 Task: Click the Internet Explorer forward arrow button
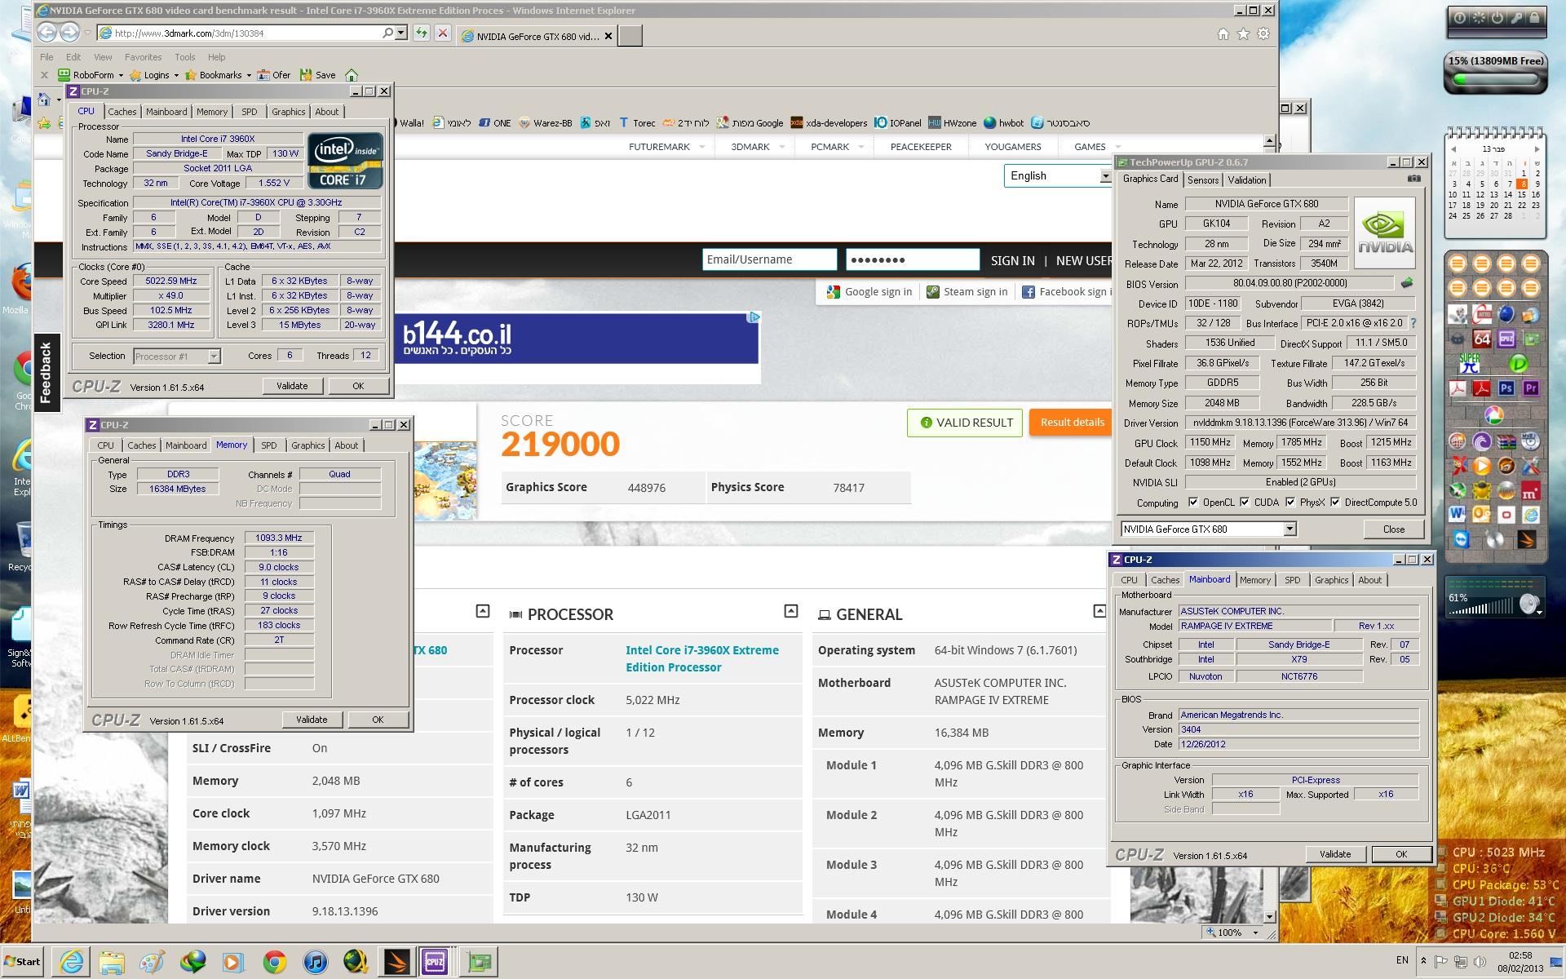pos(70,33)
